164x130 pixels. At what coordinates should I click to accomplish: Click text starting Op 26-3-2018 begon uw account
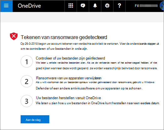(90, 46)
